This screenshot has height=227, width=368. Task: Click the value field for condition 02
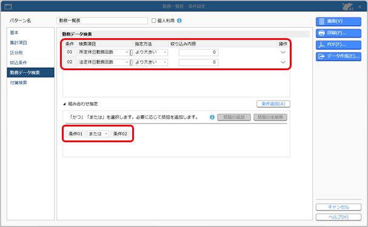point(199,62)
